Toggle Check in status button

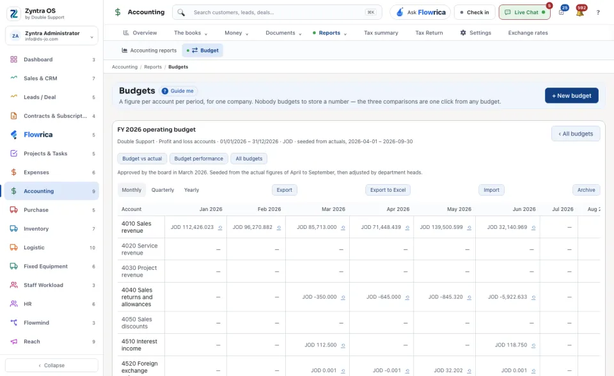click(475, 13)
